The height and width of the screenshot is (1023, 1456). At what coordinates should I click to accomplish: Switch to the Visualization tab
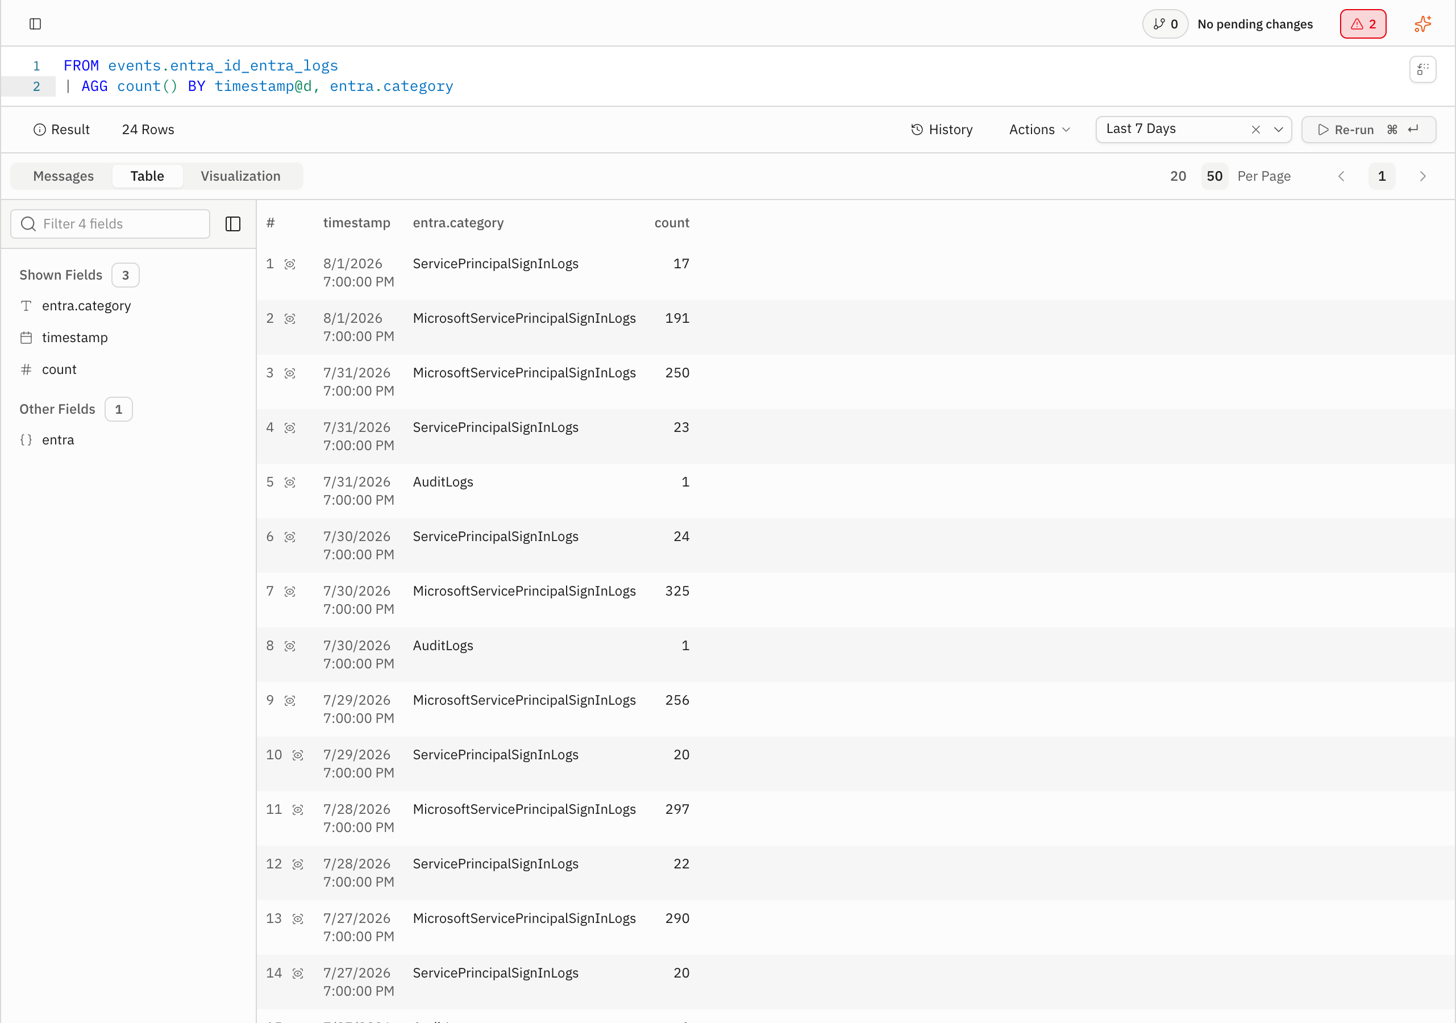point(240,176)
